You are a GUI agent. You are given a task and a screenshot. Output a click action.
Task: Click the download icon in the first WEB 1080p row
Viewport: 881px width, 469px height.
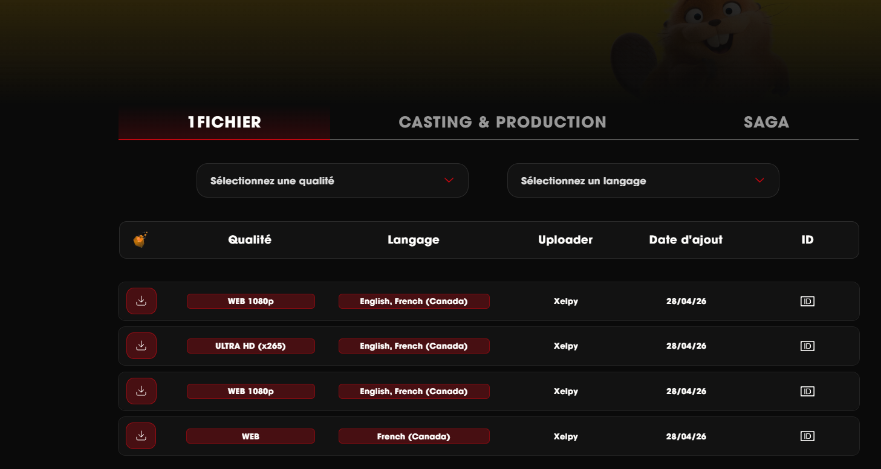coord(141,301)
